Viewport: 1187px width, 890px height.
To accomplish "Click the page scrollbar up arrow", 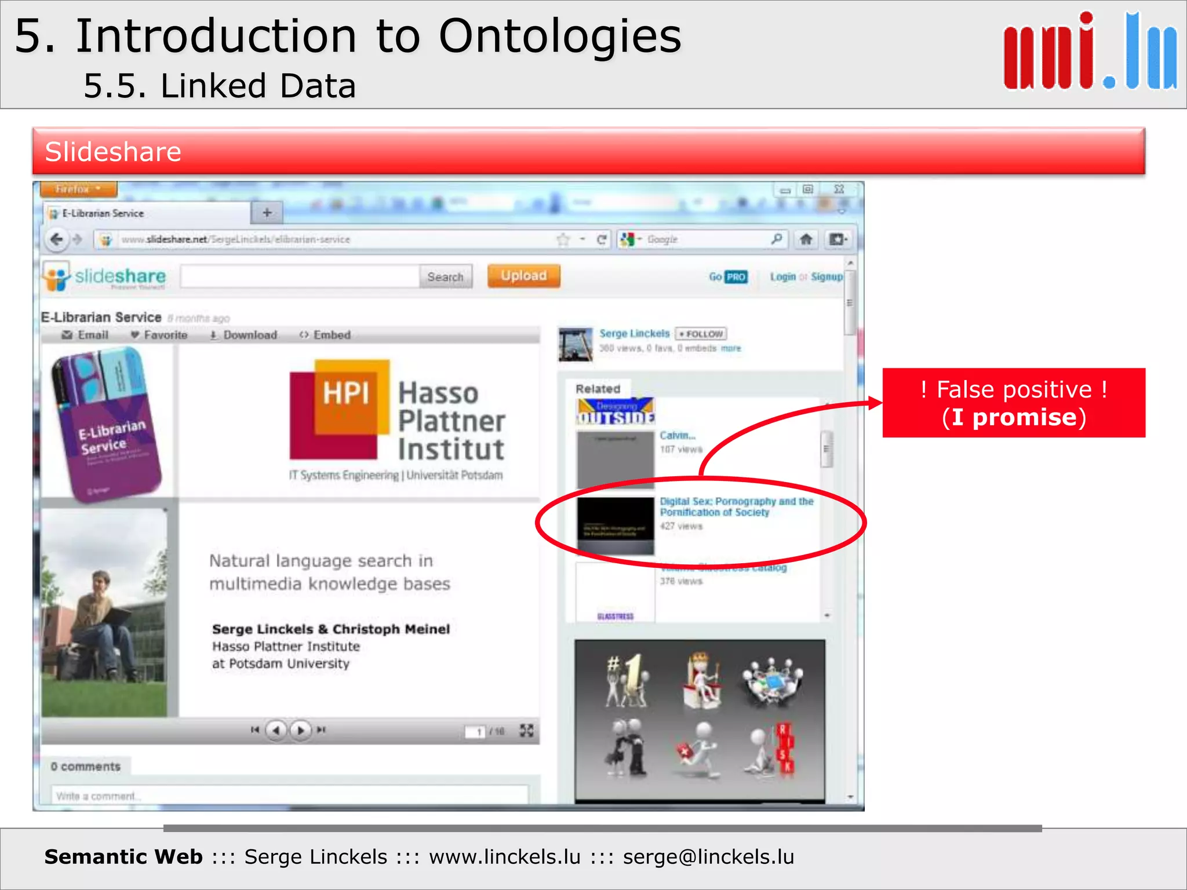I will [850, 263].
